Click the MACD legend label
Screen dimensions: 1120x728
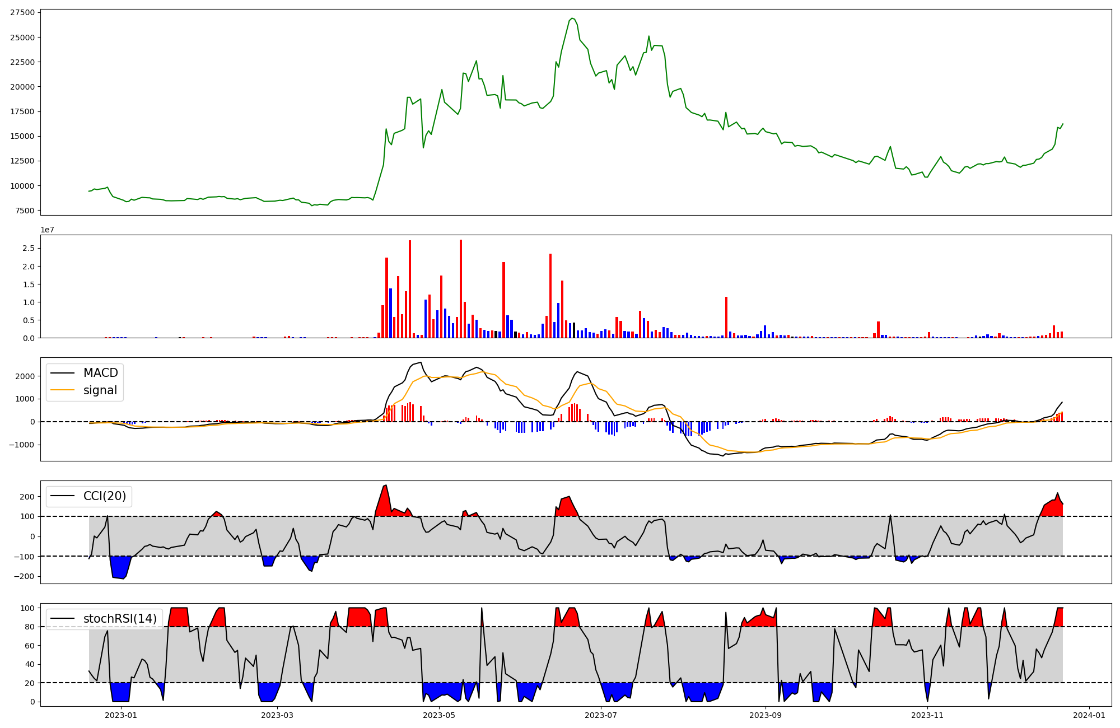pos(100,373)
